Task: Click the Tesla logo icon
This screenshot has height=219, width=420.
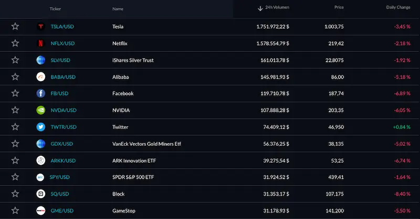Action: click(41, 27)
